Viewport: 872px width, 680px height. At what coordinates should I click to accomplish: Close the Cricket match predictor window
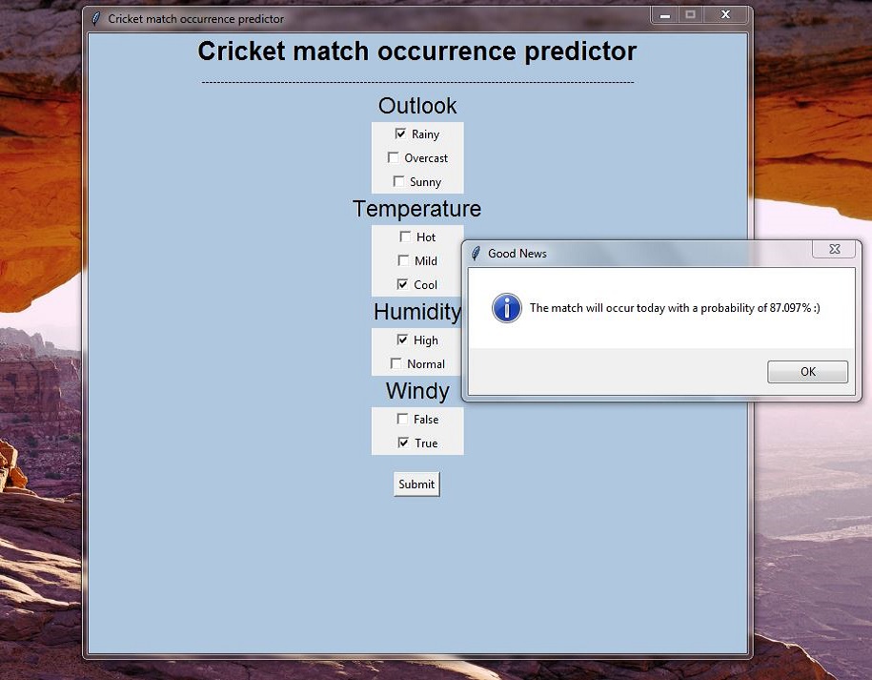point(725,15)
